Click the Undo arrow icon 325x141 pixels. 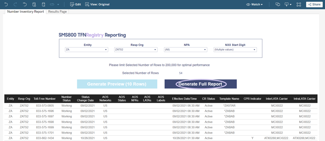point(6,4)
